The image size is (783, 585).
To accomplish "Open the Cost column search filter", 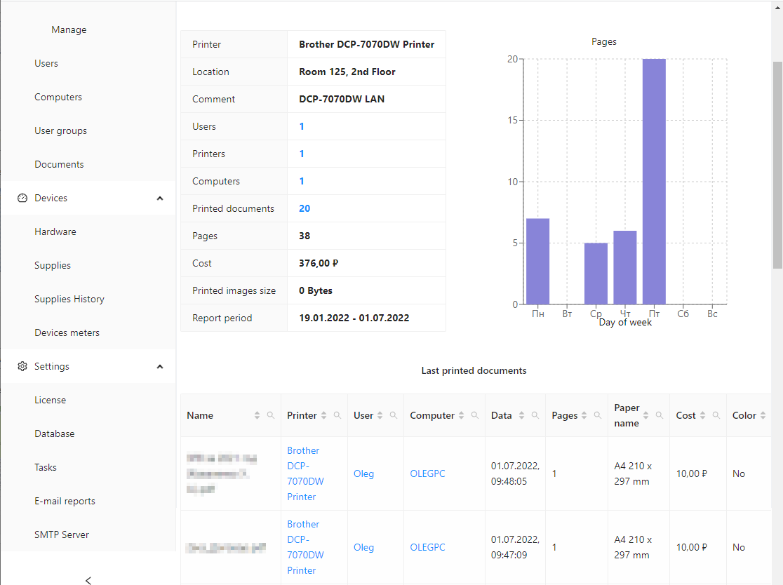I will tap(716, 415).
